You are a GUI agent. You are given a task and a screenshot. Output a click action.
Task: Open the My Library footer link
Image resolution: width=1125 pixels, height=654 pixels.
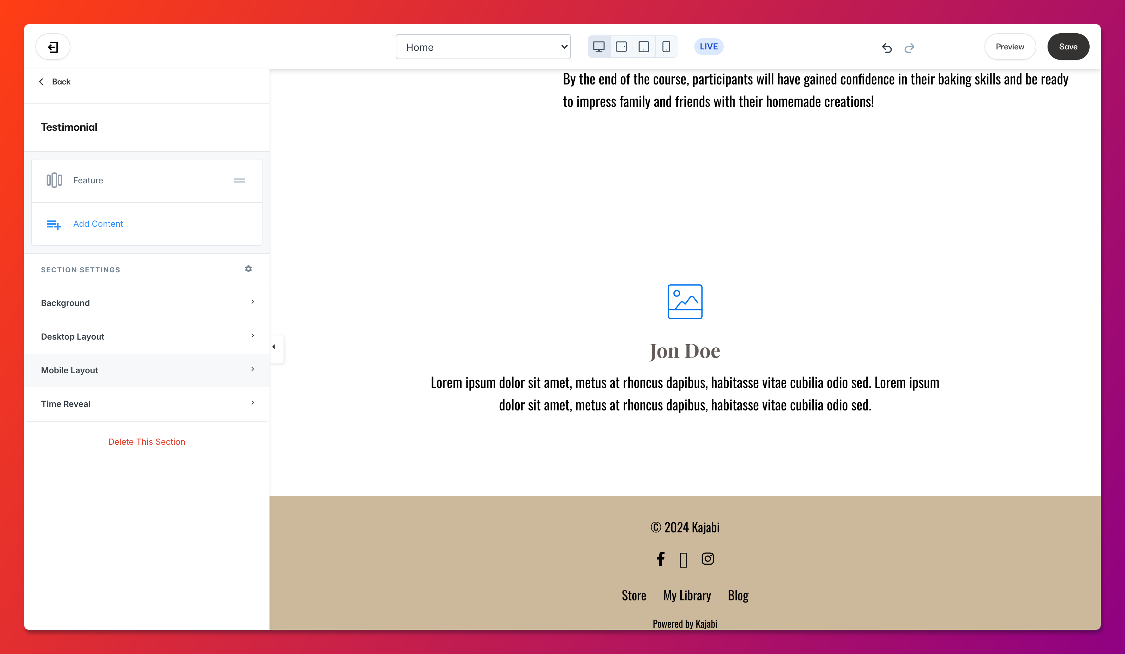(x=687, y=595)
